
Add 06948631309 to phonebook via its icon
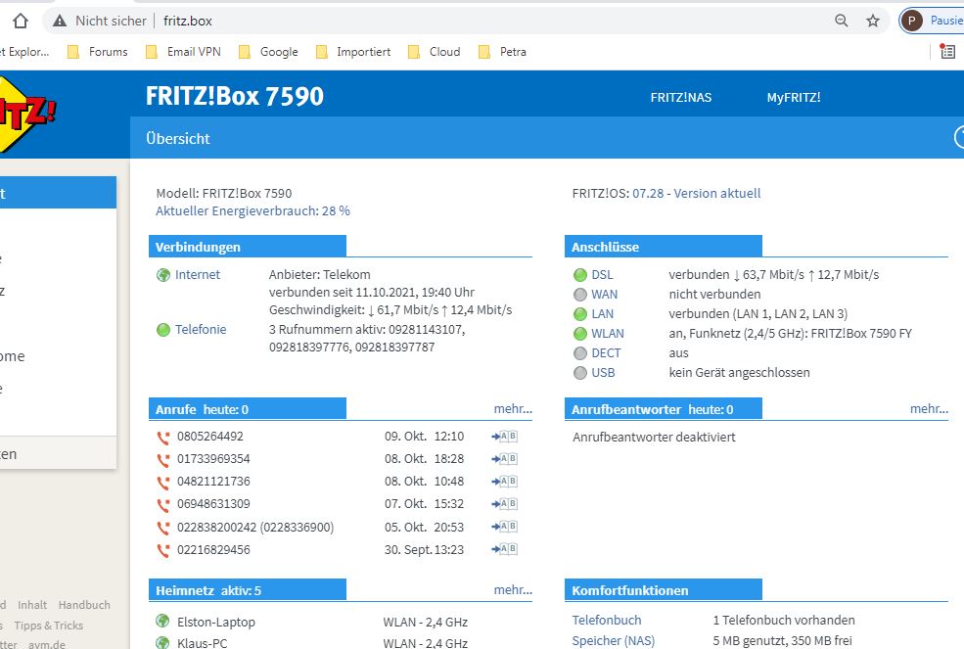[x=504, y=504]
